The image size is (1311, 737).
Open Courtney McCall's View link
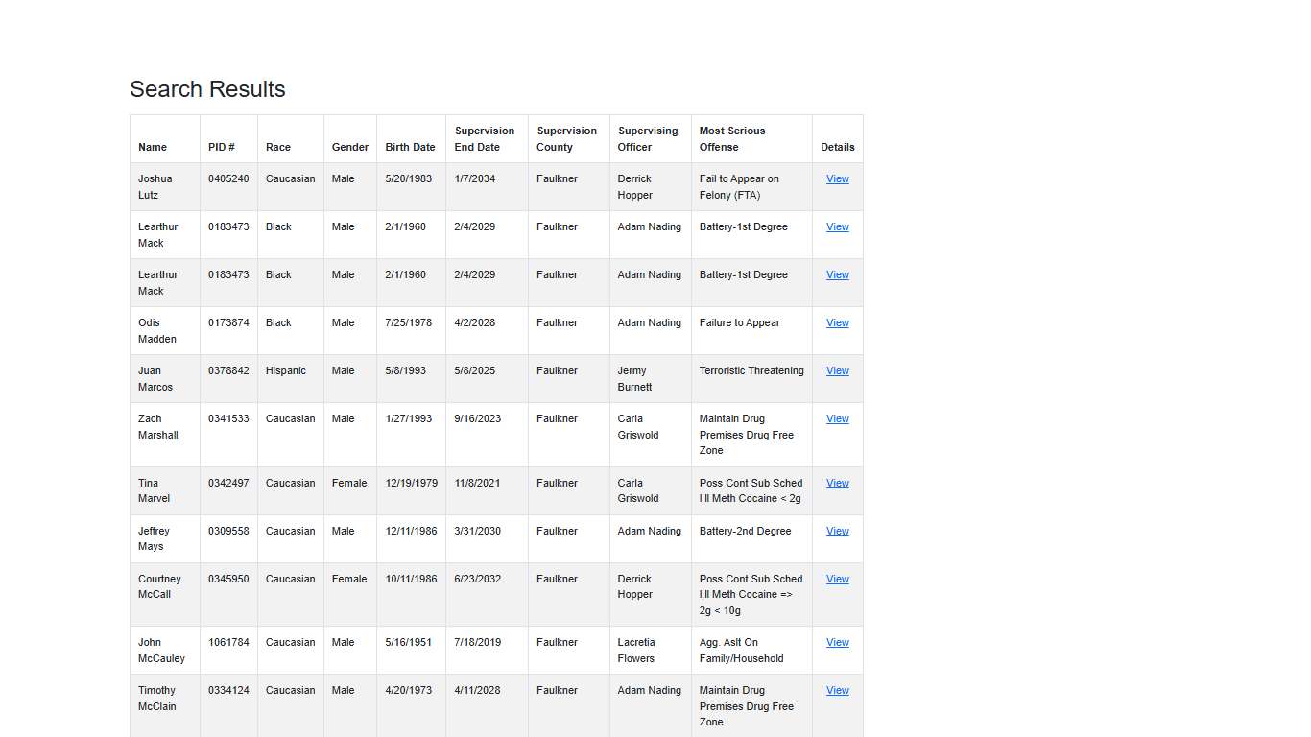(837, 580)
